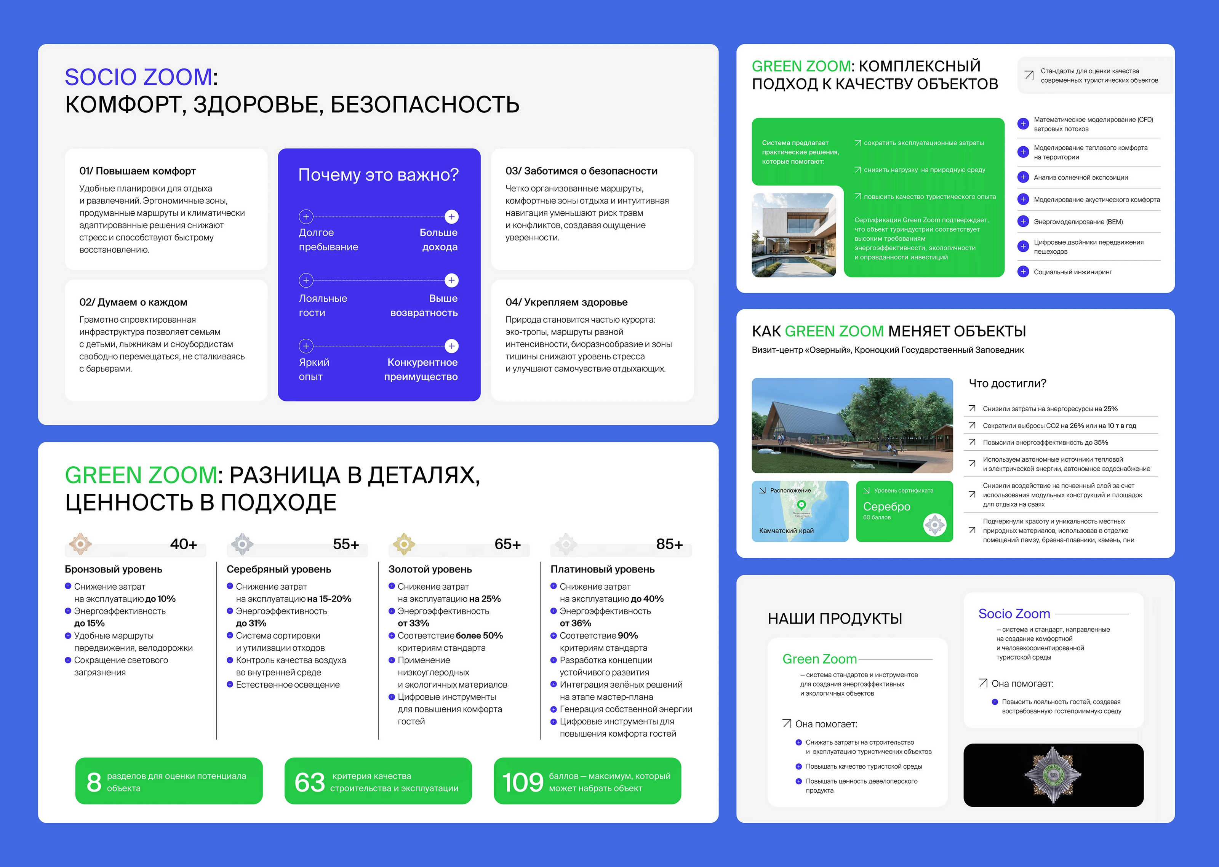Expand 'Яркий опыт' via its plus marker
1219x867 pixels.
pyautogui.click(x=306, y=346)
